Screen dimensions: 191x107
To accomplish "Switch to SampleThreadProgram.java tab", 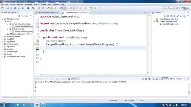I will click(x=47, y=12).
